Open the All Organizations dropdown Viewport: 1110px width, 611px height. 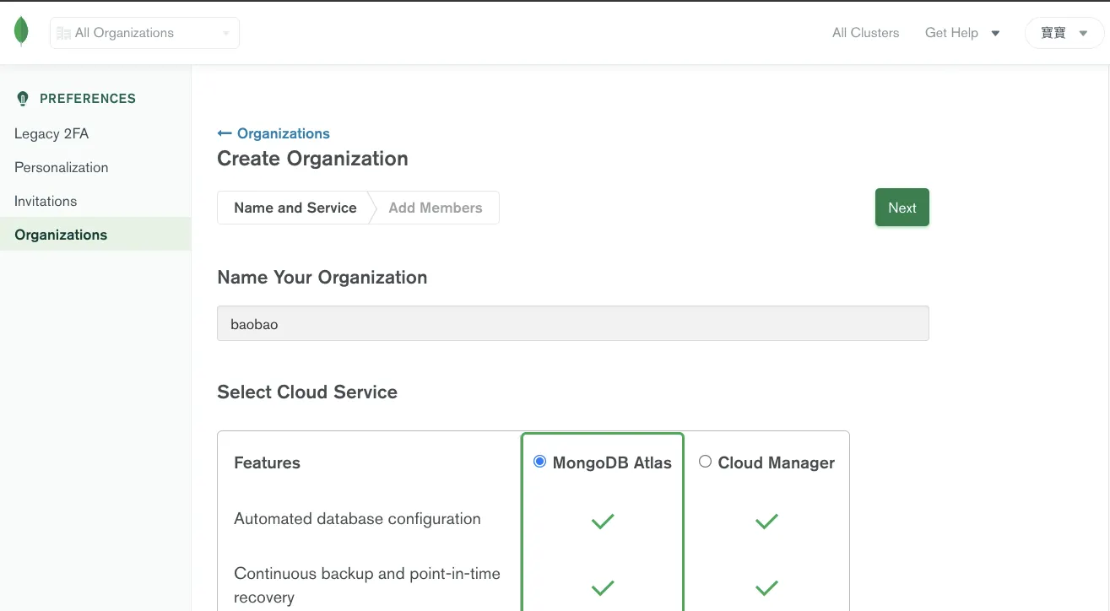click(144, 33)
